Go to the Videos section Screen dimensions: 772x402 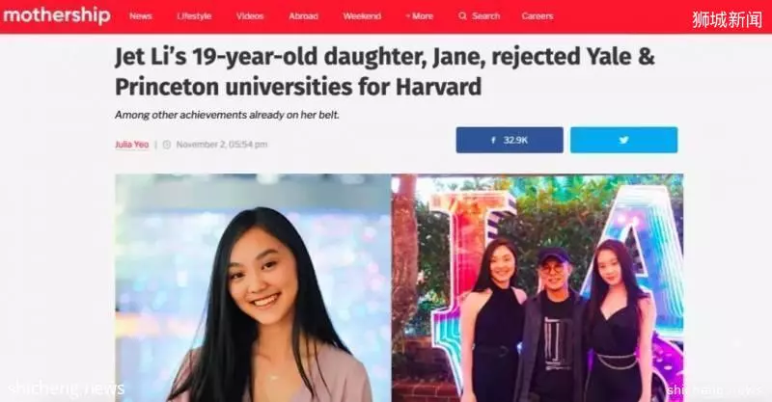pos(250,16)
